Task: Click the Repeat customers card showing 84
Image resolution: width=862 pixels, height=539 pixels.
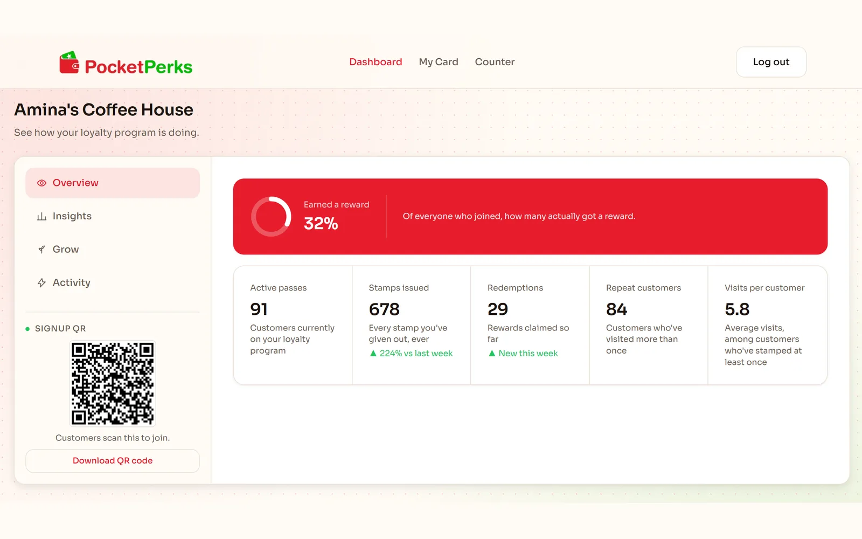Action: tap(649, 325)
